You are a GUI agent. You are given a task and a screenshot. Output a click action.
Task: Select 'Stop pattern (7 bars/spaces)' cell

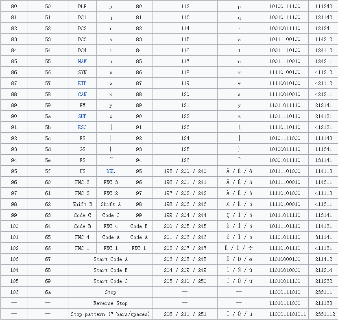click(110, 314)
